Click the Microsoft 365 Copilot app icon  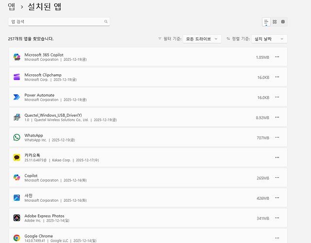point(17,57)
